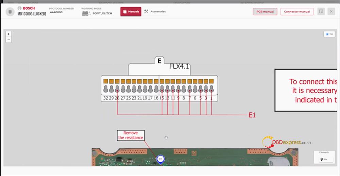Open the Connector manual view

pos(297,12)
